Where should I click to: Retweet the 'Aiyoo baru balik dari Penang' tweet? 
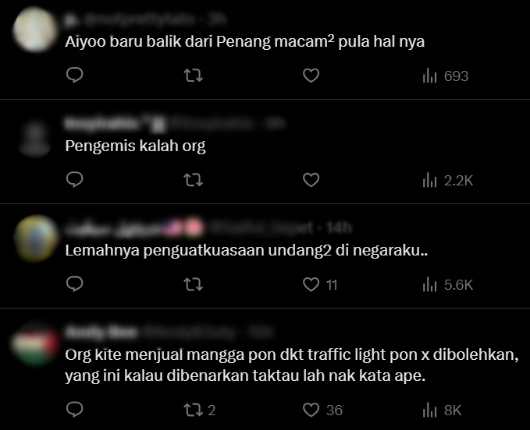193,76
